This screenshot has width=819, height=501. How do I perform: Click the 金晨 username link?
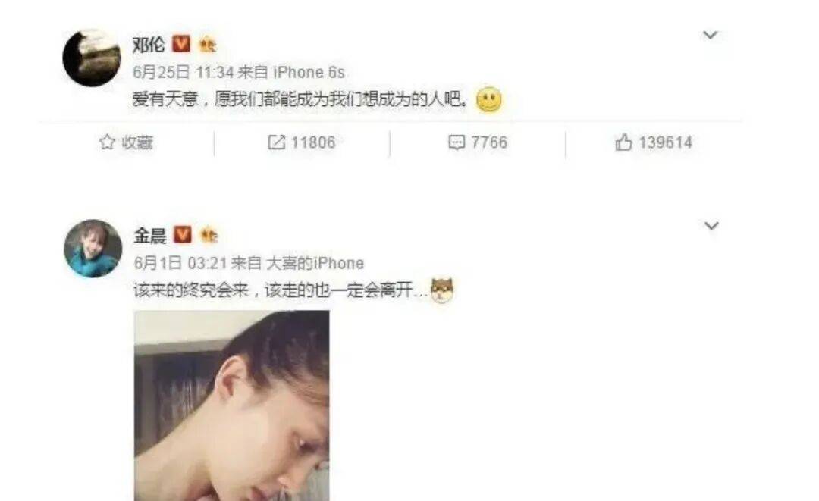tap(150, 236)
